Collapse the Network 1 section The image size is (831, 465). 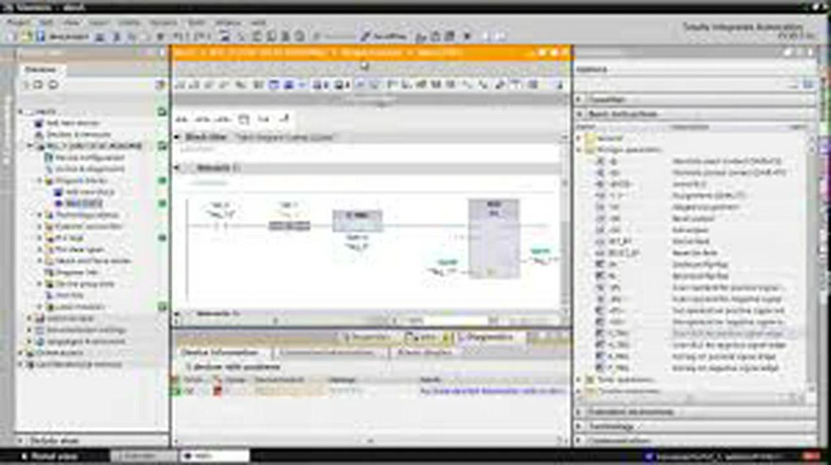[177, 167]
